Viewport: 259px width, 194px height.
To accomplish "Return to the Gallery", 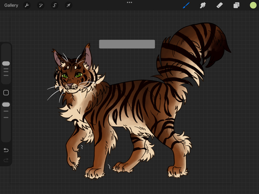I will [x=11, y=5].
